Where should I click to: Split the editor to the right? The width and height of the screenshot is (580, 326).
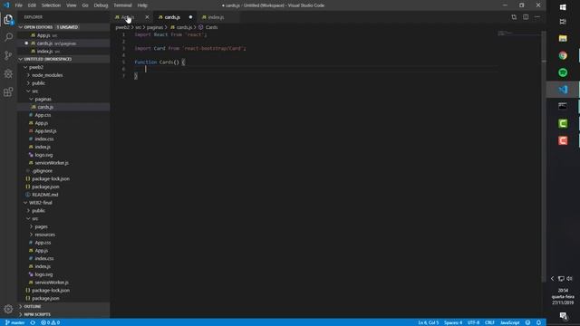pos(526,17)
